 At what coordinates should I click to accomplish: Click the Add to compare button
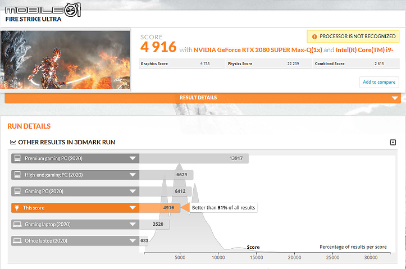(x=379, y=82)
